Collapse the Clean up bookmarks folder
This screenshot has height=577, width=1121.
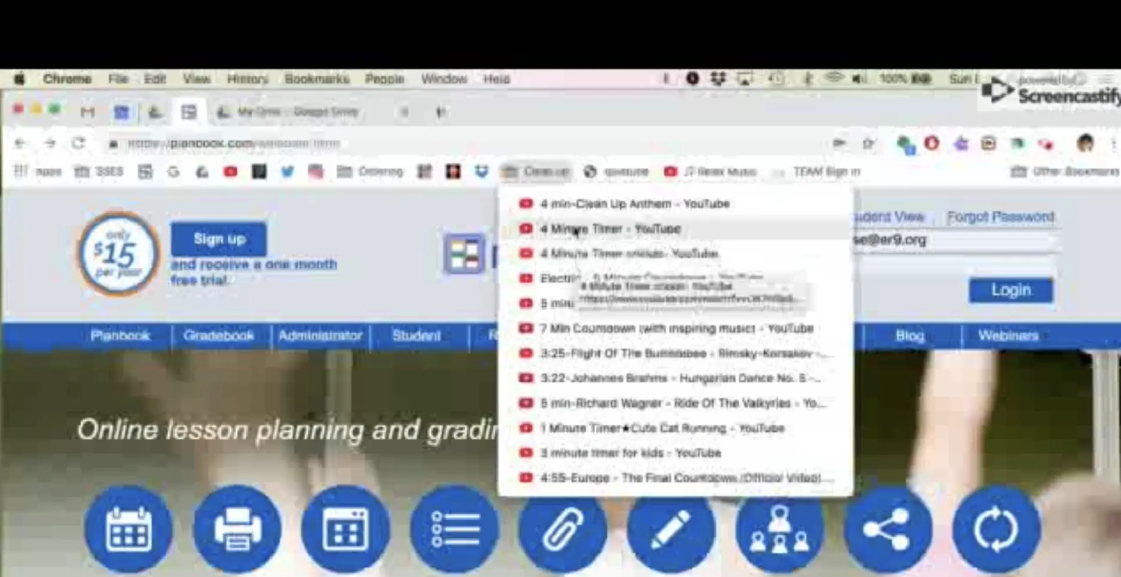tap(536, 171)
